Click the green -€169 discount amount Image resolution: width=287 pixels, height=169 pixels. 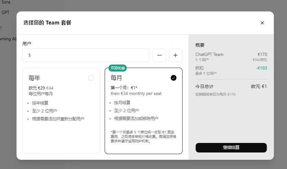pos(261,68)
